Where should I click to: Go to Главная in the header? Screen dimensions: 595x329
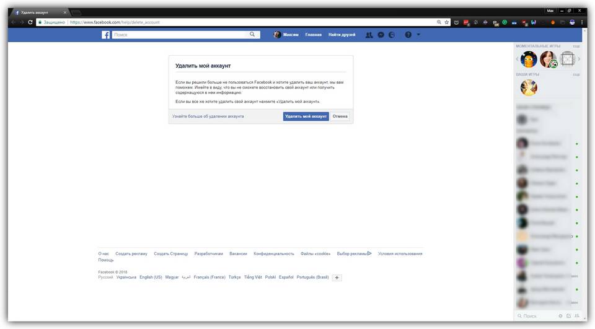tap(314, 35)
